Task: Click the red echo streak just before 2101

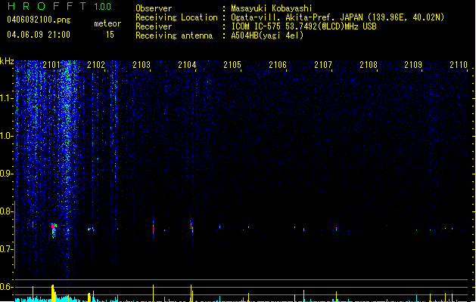Action: click(x=33, y=224)
